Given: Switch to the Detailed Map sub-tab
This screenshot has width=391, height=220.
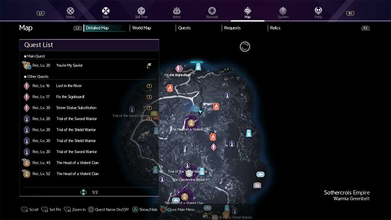Looking at the screenshot, I should [105, 28].
